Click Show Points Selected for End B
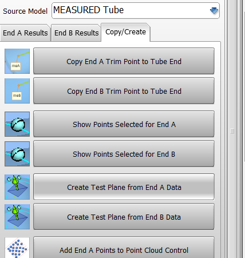The height and width of the screenshot is (258, 245). tap(124, 154)
